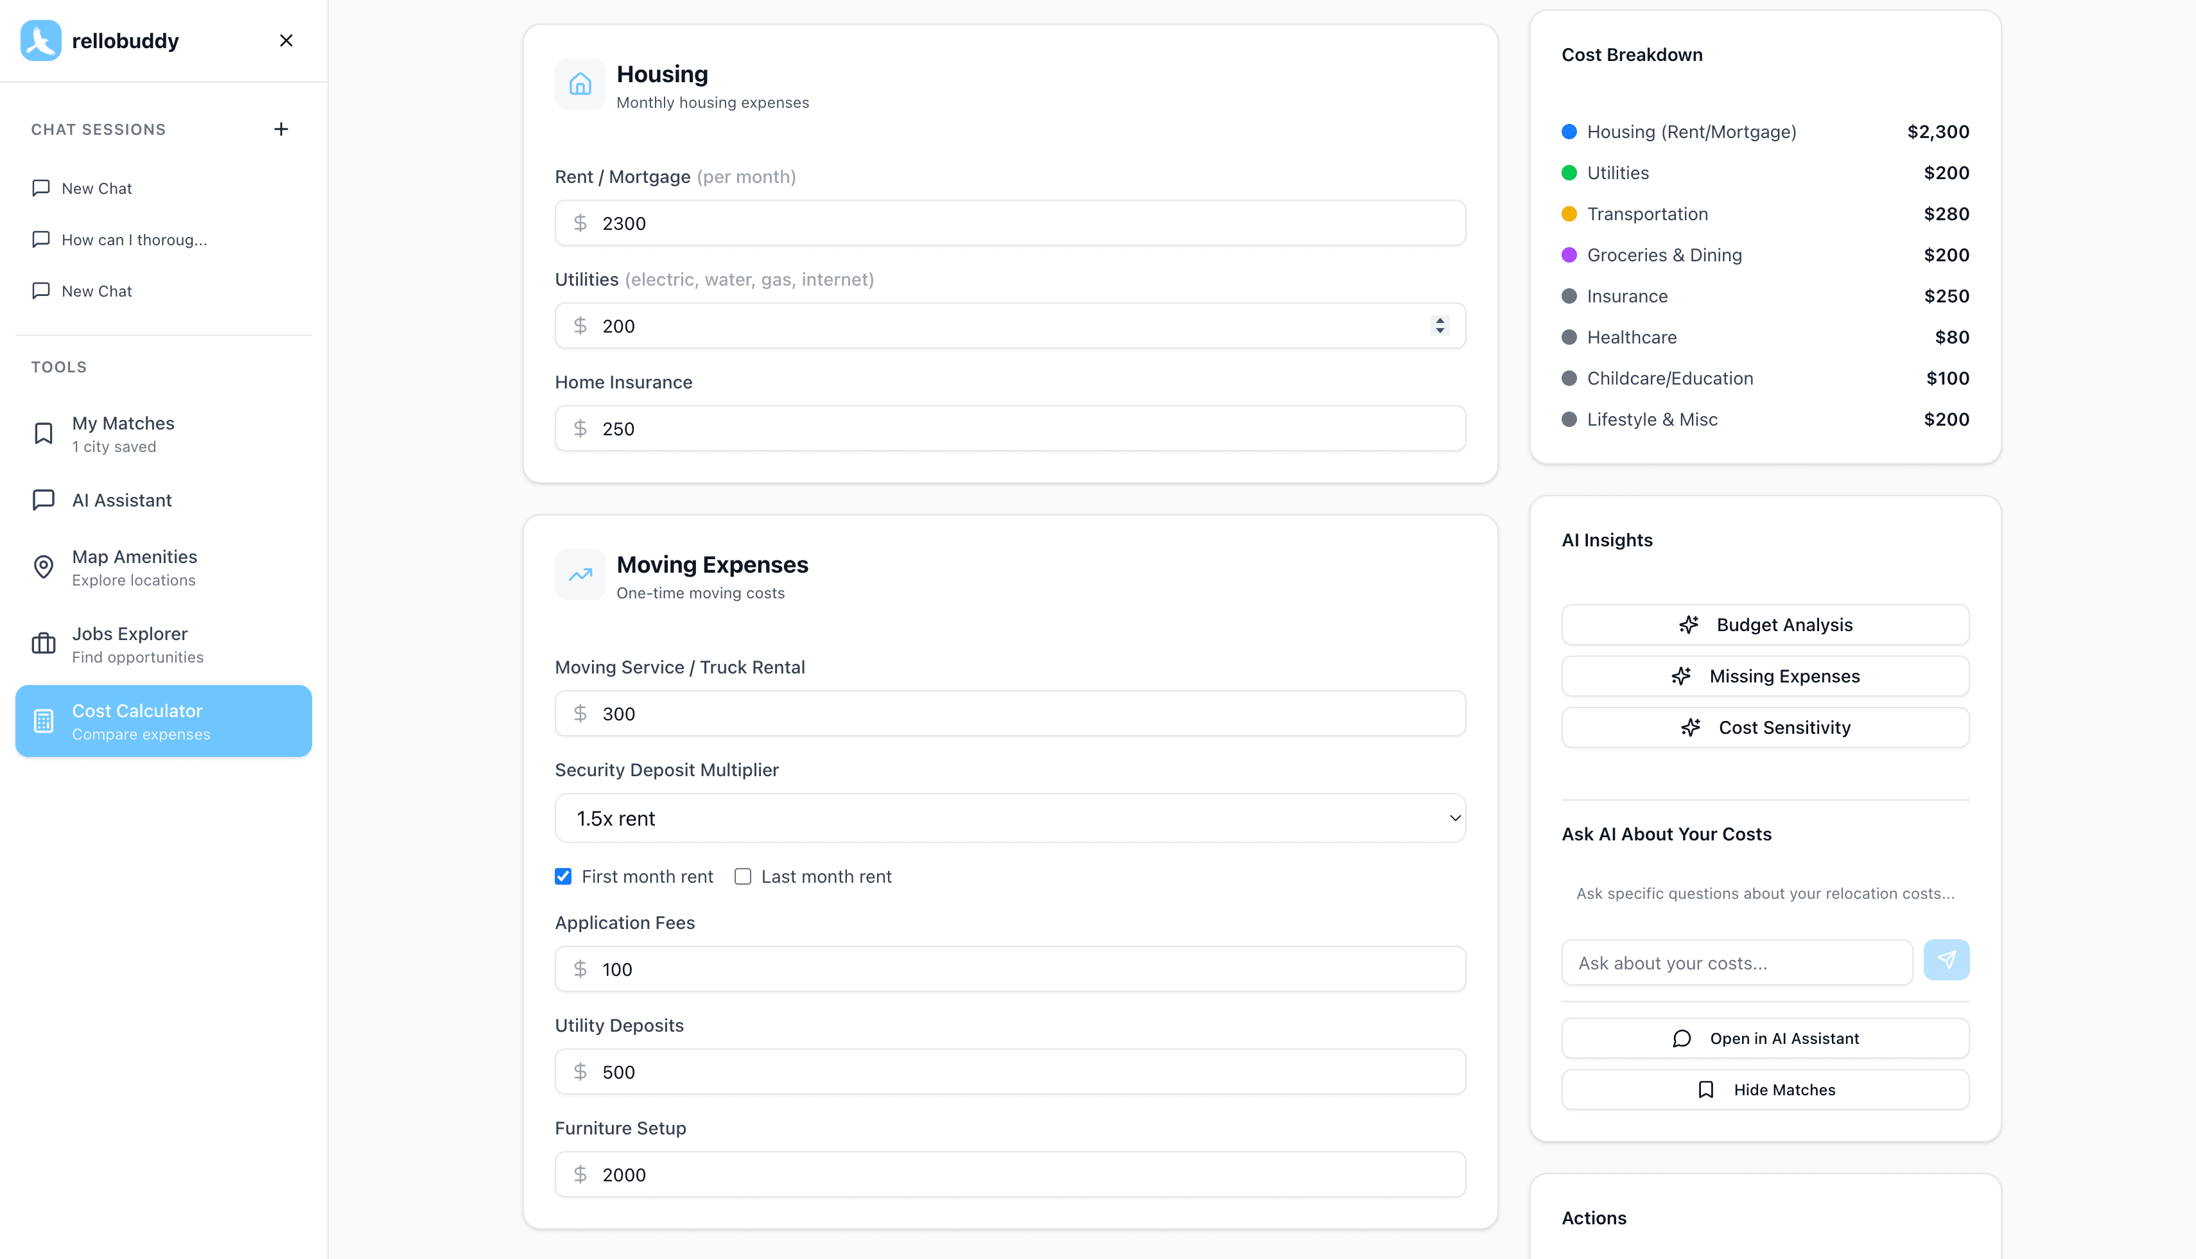Add a new chat session with plus icon
This screenshot has width=2196, height=1259.
(281, 130)
